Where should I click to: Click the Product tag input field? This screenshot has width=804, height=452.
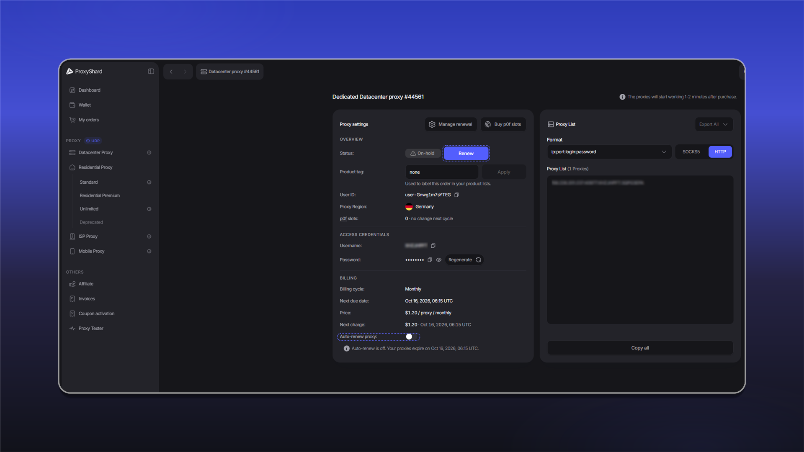tap(441, 172)
